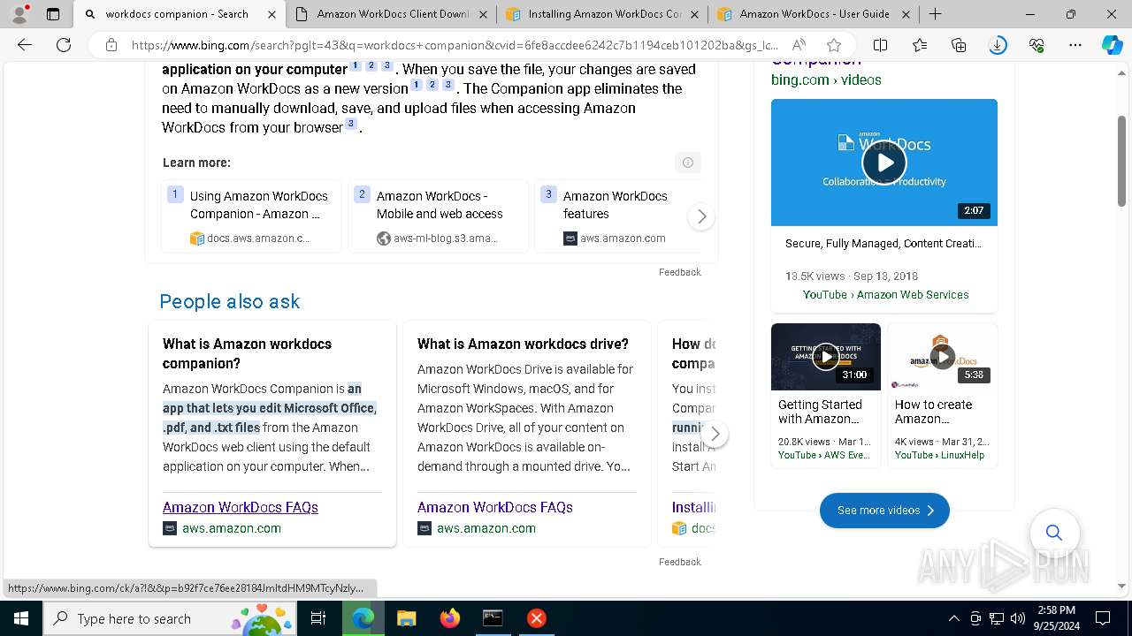Open Windows Start menu

(x=21, y=618)
